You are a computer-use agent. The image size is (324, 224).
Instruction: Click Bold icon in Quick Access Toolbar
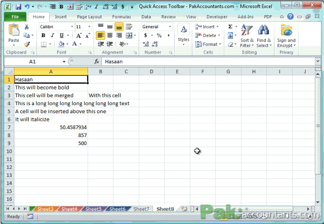pos(61,7)
